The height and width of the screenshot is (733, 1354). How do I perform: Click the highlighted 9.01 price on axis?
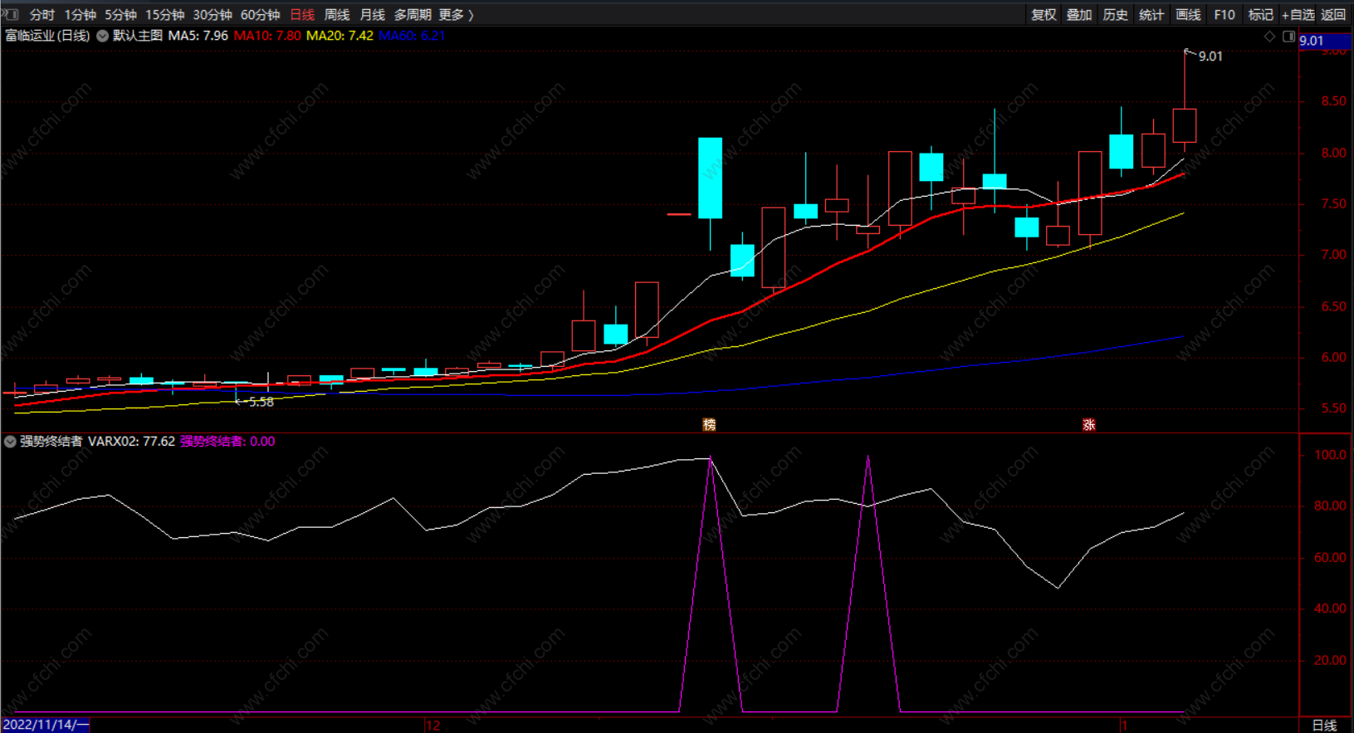tap(1325, 41)
